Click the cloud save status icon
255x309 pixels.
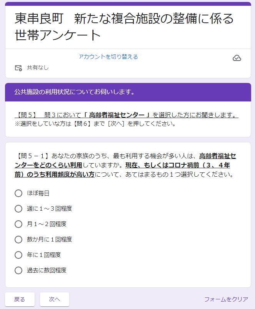(x=237, y=58)
